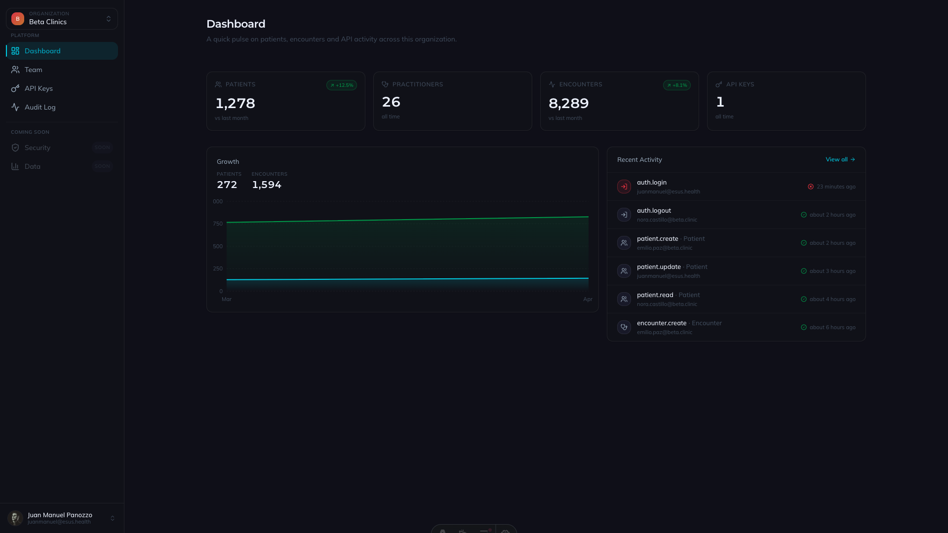Click the +12.5% trend badge
This screenshot has height=533, width=948.
tap(342, 85)
